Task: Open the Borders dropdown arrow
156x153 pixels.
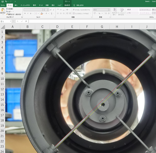Action: 38,13
